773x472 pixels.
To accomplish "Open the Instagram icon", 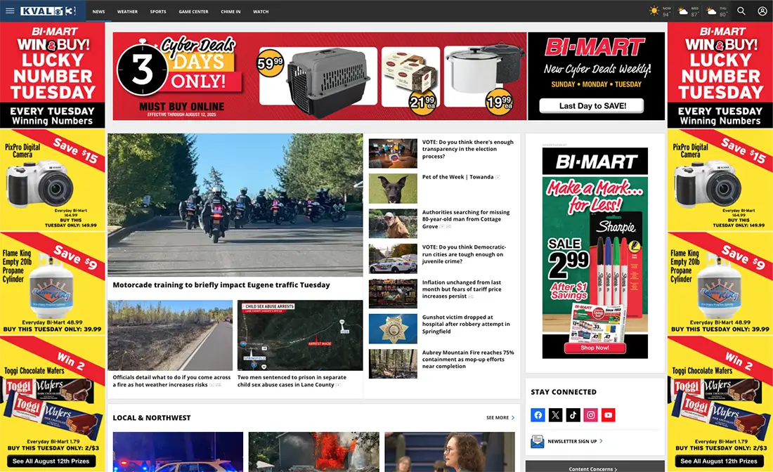I will coord(590,415).
